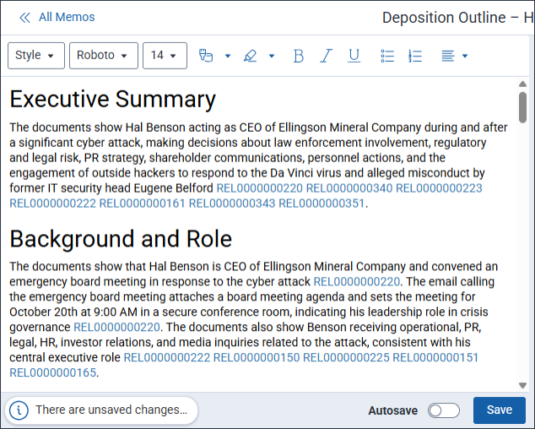Click the Deposition Outline title
The image size is (535, 429).
(x=458, y=18)
